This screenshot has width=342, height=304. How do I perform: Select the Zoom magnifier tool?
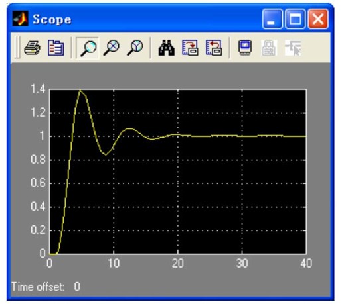(x=88, y=48)
